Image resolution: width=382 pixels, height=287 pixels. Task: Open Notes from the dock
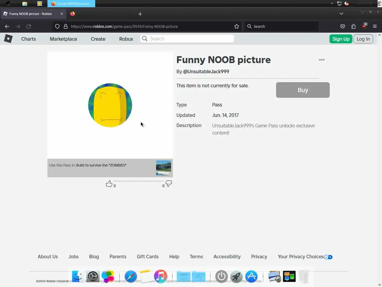coord(146,276)
